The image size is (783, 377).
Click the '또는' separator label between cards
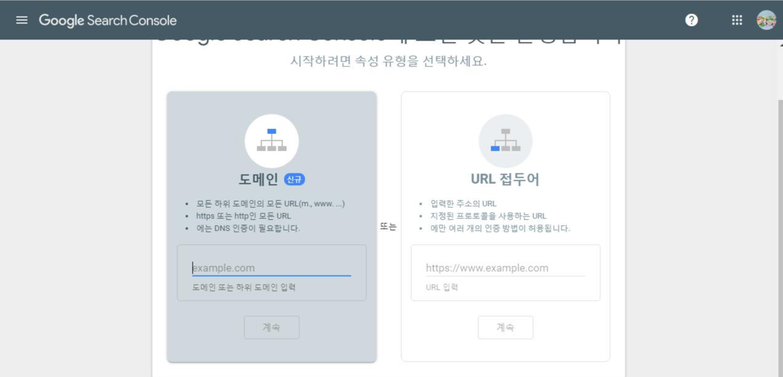tap(388, 226)
